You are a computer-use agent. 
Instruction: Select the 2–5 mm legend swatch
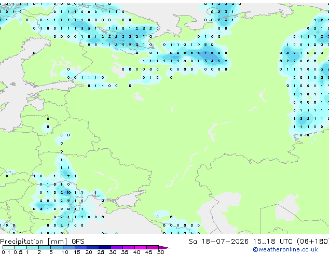45,247
